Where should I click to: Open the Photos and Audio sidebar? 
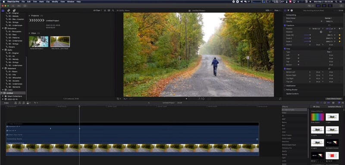[8, 10]
